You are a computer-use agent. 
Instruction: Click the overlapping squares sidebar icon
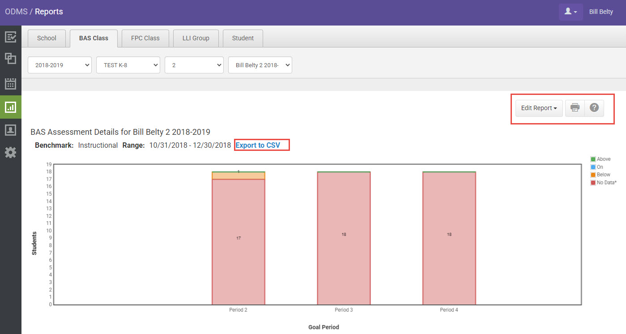pos(10,59)
